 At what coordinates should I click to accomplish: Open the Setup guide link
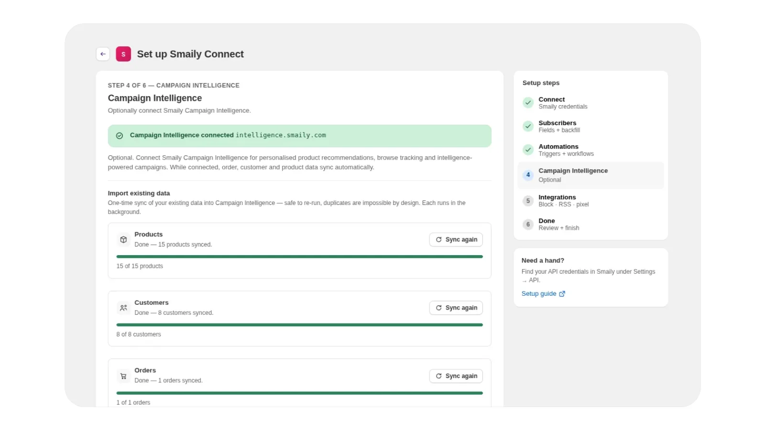pyautogui.click(x=543, y=294)
